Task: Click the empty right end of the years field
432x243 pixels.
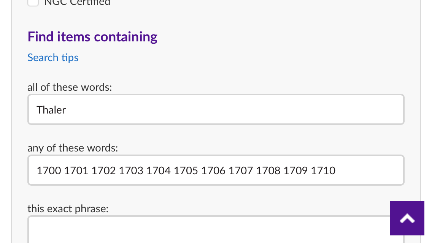Action: click(369, 170)
